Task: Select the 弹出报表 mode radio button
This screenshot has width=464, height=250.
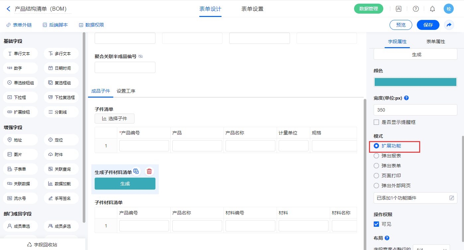Action: pos(376,156)
